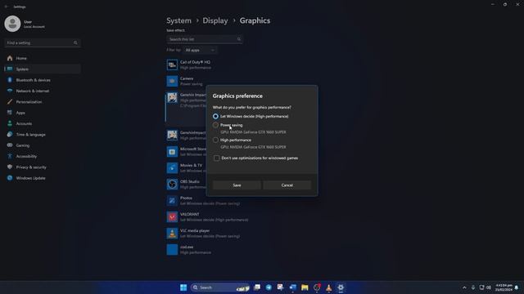
Task: Select the cod.exe app icon
Action: pos(172,250)
